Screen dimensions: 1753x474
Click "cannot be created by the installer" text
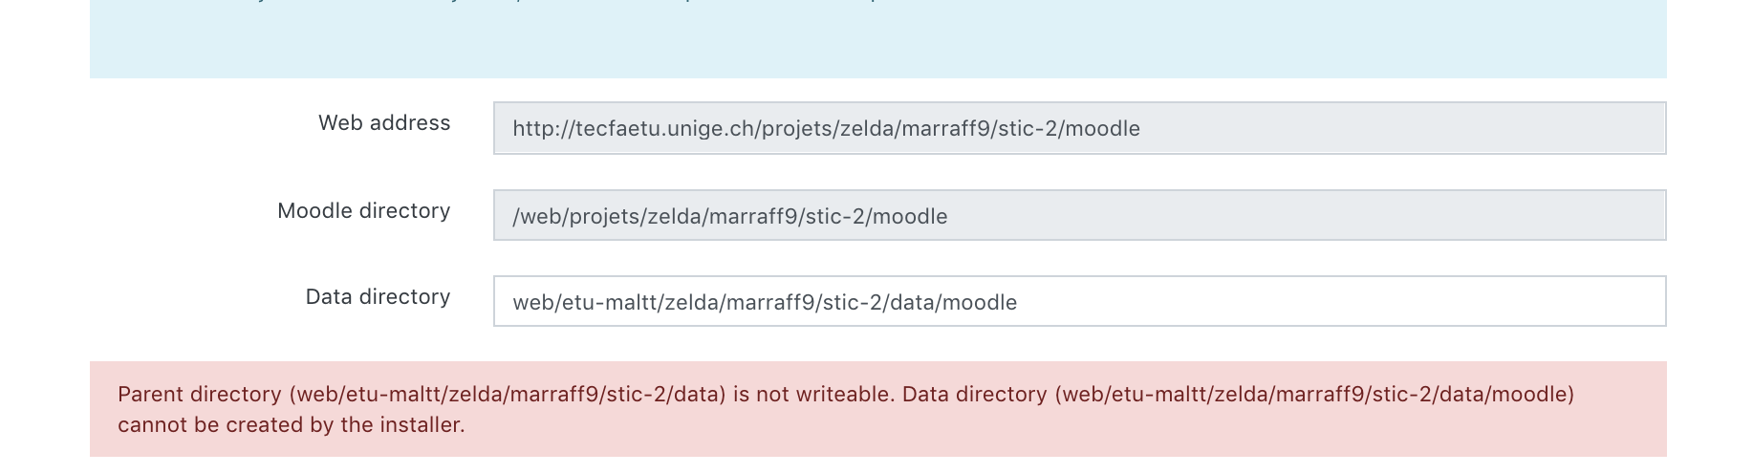click(292, 424)
